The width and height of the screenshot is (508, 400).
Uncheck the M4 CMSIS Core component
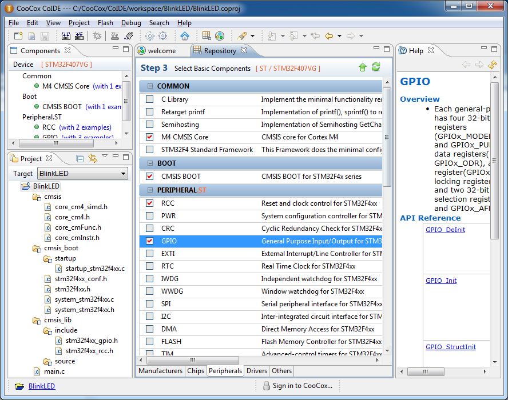click(x=149, y=137)
